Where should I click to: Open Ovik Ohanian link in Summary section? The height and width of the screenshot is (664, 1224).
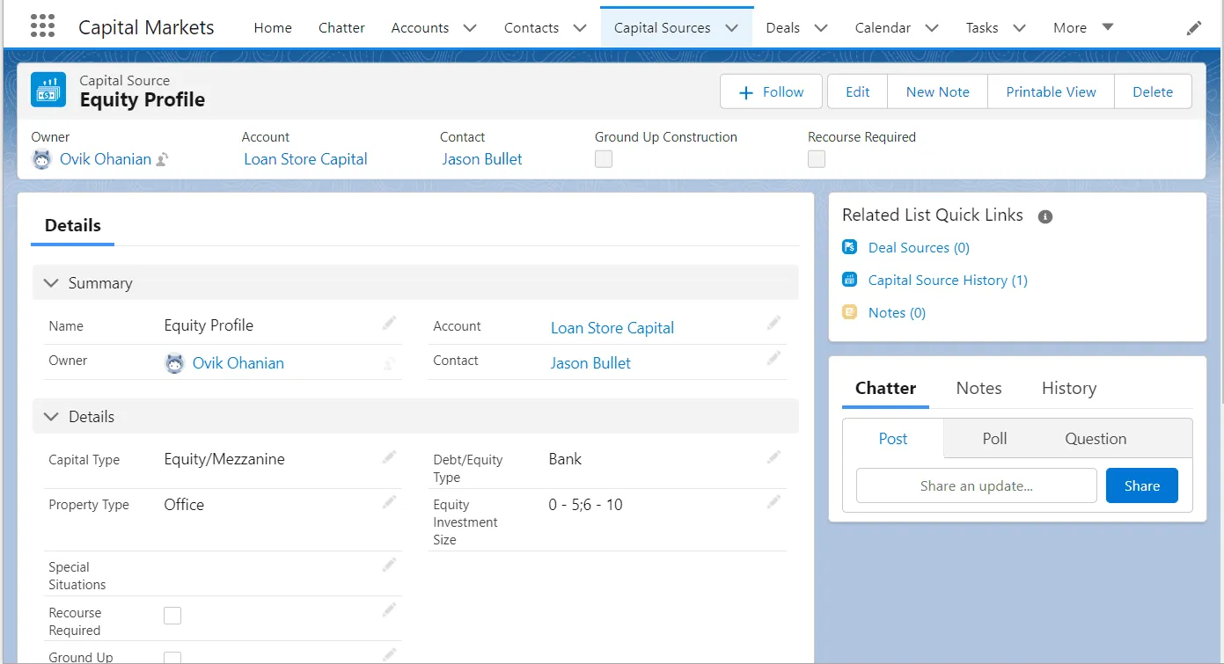point(238,363)
